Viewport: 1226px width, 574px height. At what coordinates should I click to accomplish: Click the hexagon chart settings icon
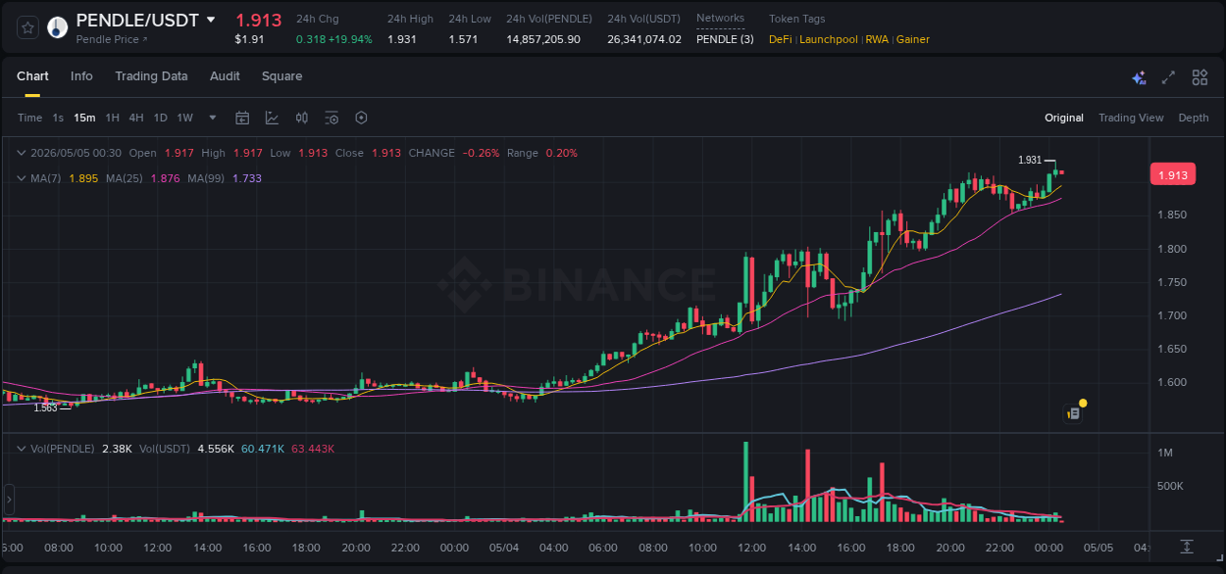(x=361, y=118)
